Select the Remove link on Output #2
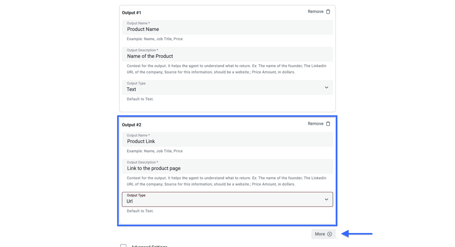The image size is (455, 247). [315, 124]
